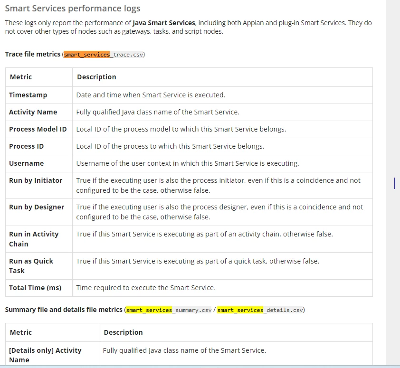Click the Run in Activity Chain cell
This screenshot has width=400, height=368.
[x=39, y=239]
